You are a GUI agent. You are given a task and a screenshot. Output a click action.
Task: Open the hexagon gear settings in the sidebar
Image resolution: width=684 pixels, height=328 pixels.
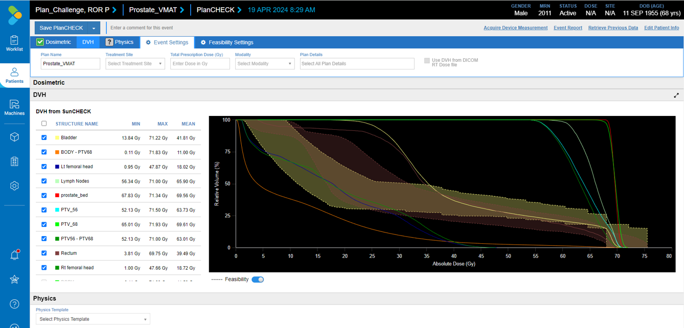[14, 186]
